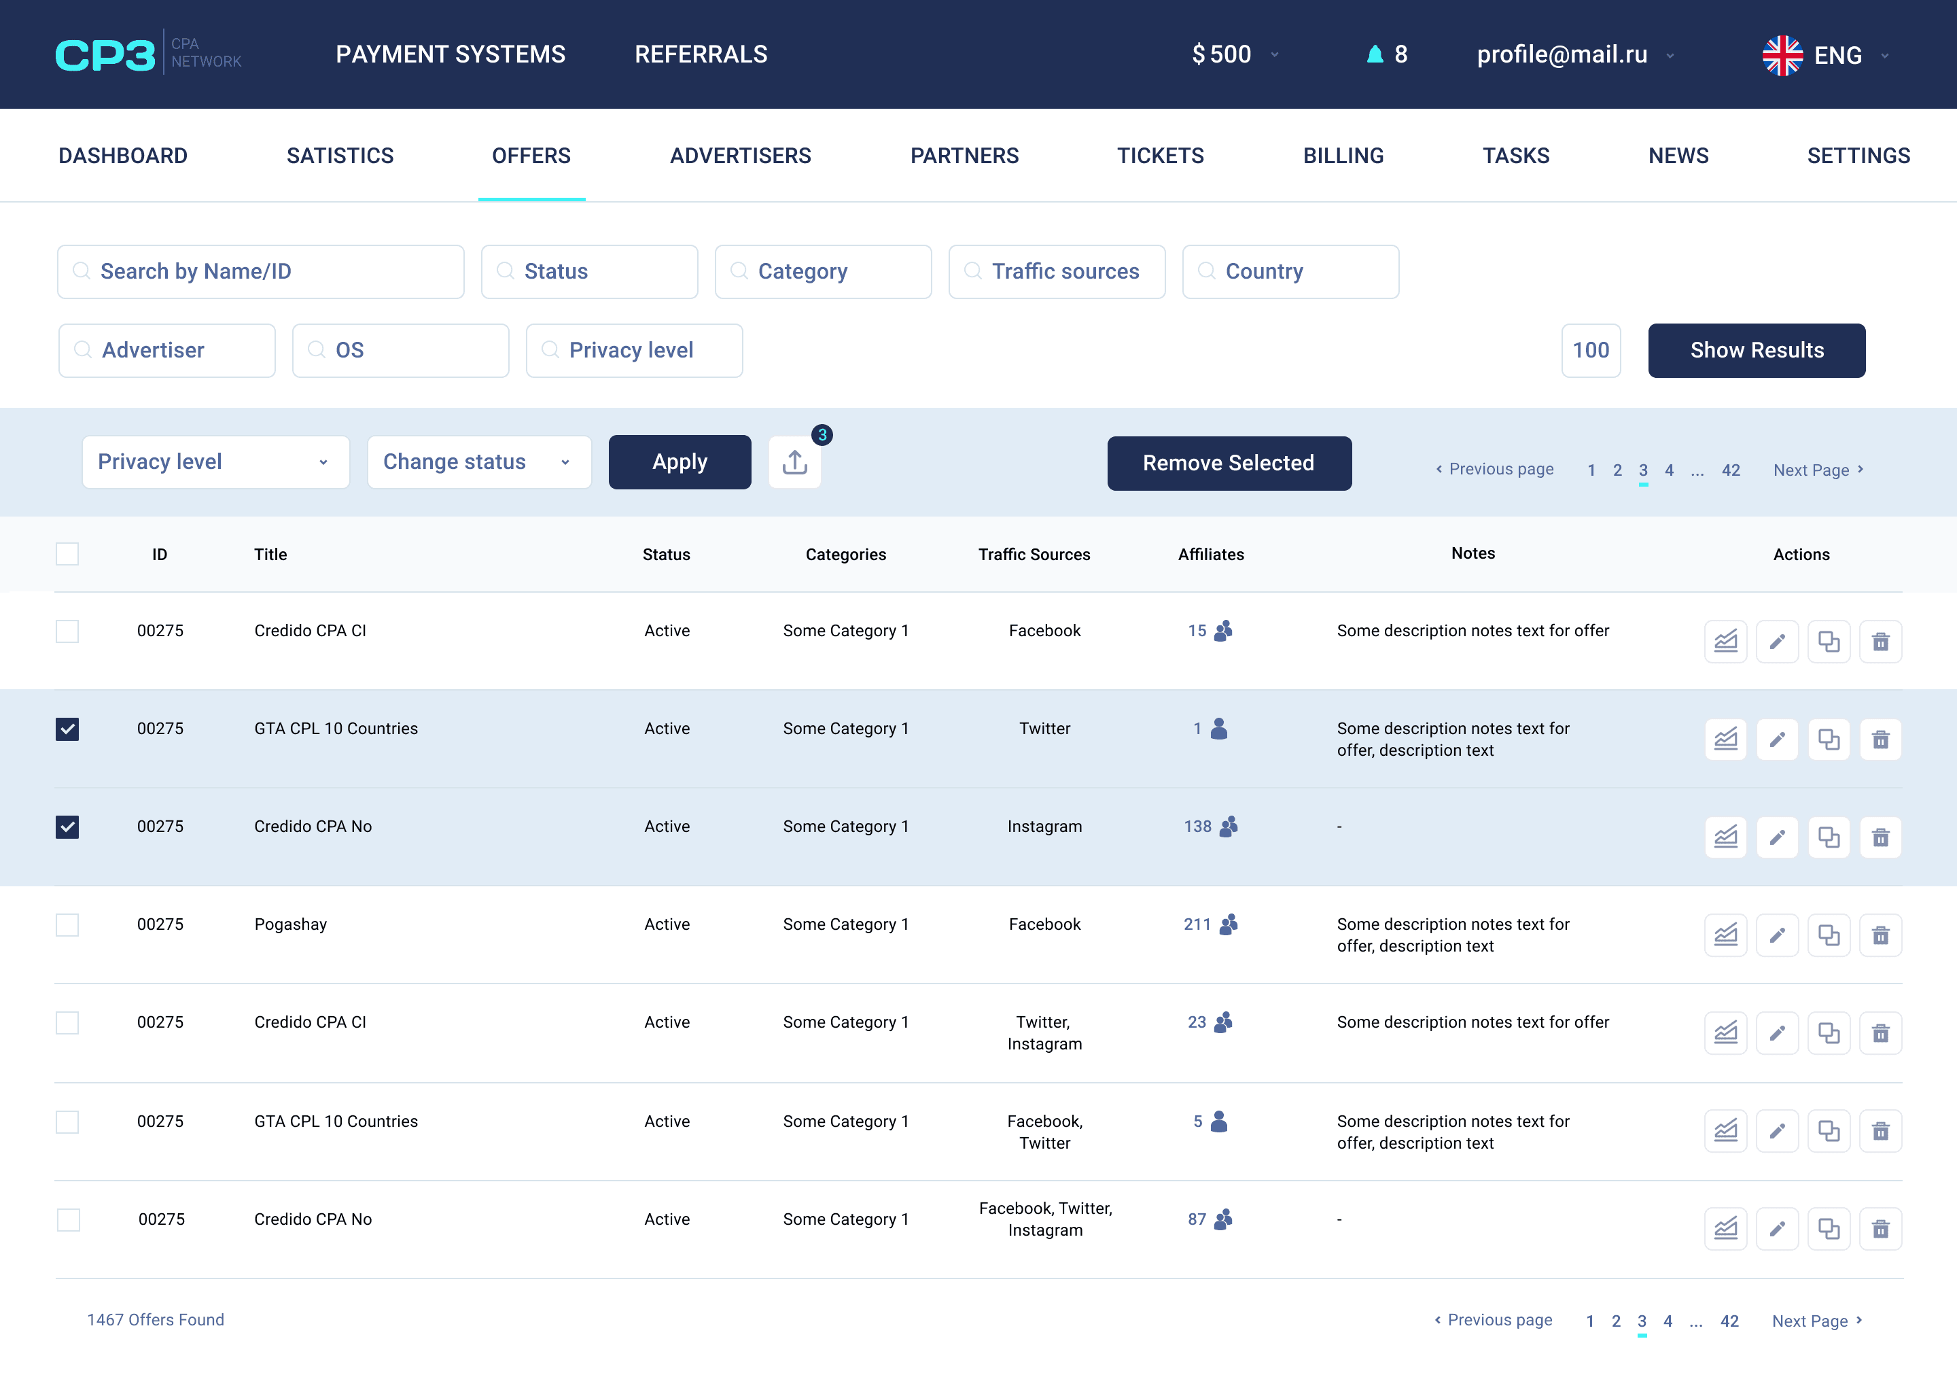Click the CP3 CPA Network logo
The height and width of the screenshot is (1392, 1957).
[x=148, y=54]
